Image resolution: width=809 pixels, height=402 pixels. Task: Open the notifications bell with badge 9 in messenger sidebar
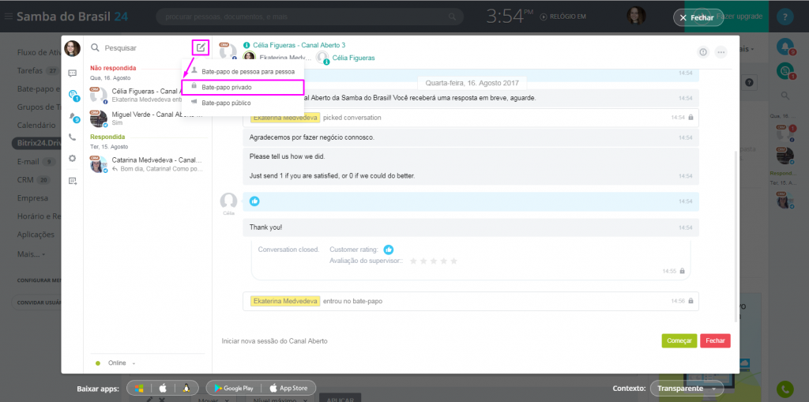click(x=73, y=117)
